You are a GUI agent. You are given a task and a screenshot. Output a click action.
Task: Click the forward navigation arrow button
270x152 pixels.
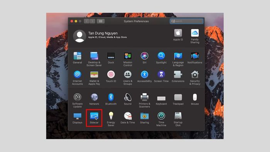coord(93,21)
